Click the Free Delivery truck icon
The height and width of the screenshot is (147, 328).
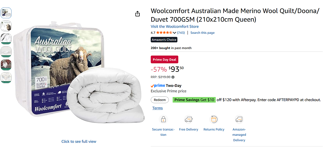pos(189,120)
